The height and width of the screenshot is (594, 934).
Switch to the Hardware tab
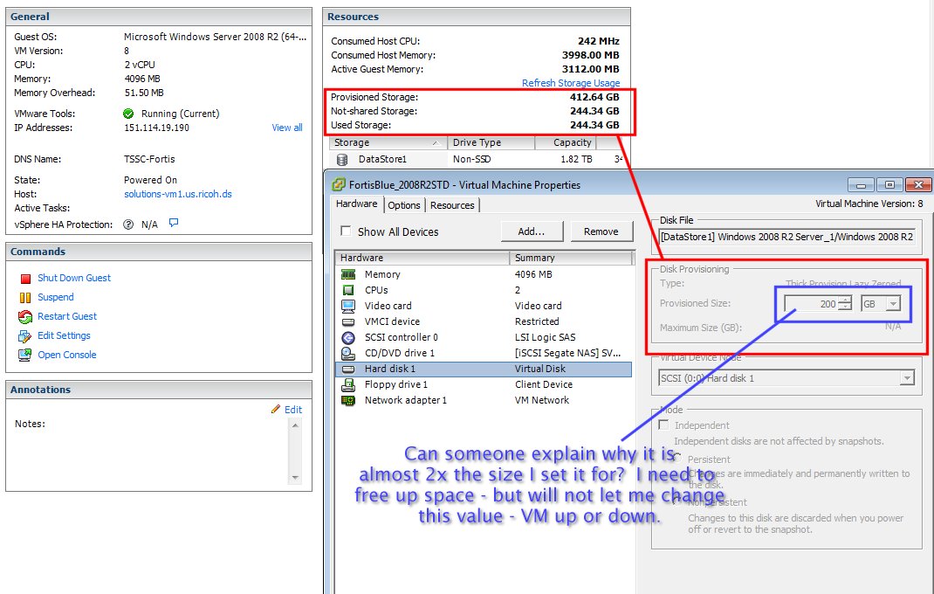click(356, 204)
